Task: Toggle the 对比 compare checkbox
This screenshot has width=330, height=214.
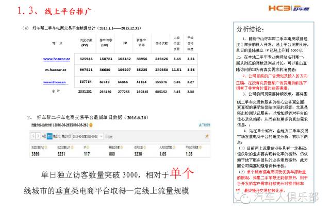Action: (x=107, y=136)
